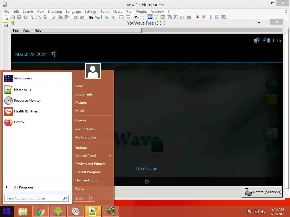
Task: Click the New file icon in Notepad++ toolbar
Action: pyautogui.click(x=6, y=17)
